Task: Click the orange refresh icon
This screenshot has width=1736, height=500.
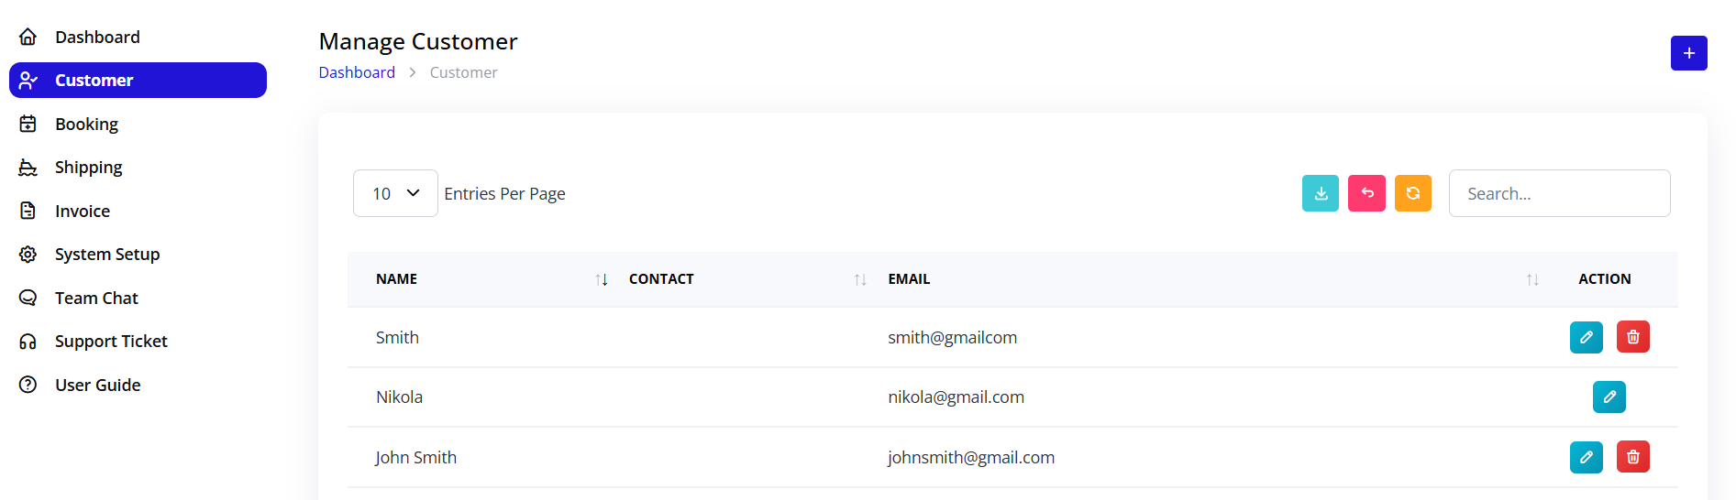Action: [1412, 193]
